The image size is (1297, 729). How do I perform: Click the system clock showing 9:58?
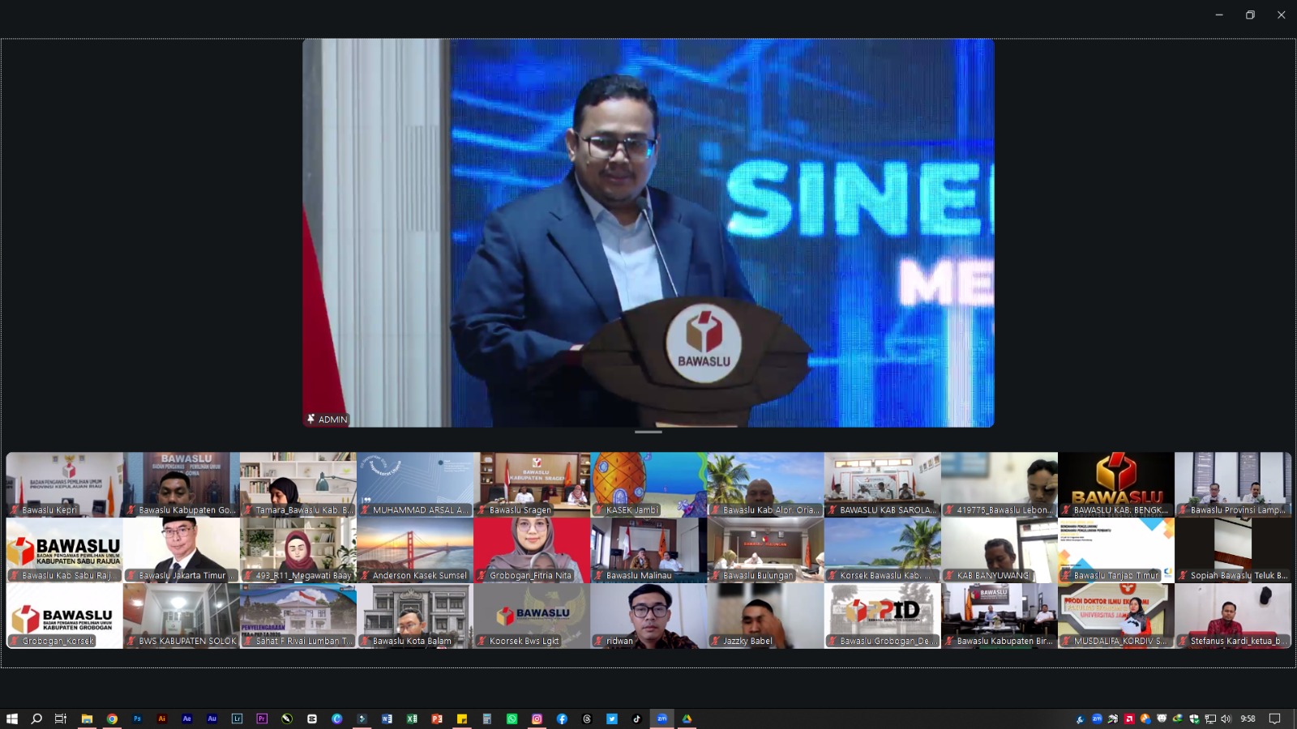tap(1248, 718)
